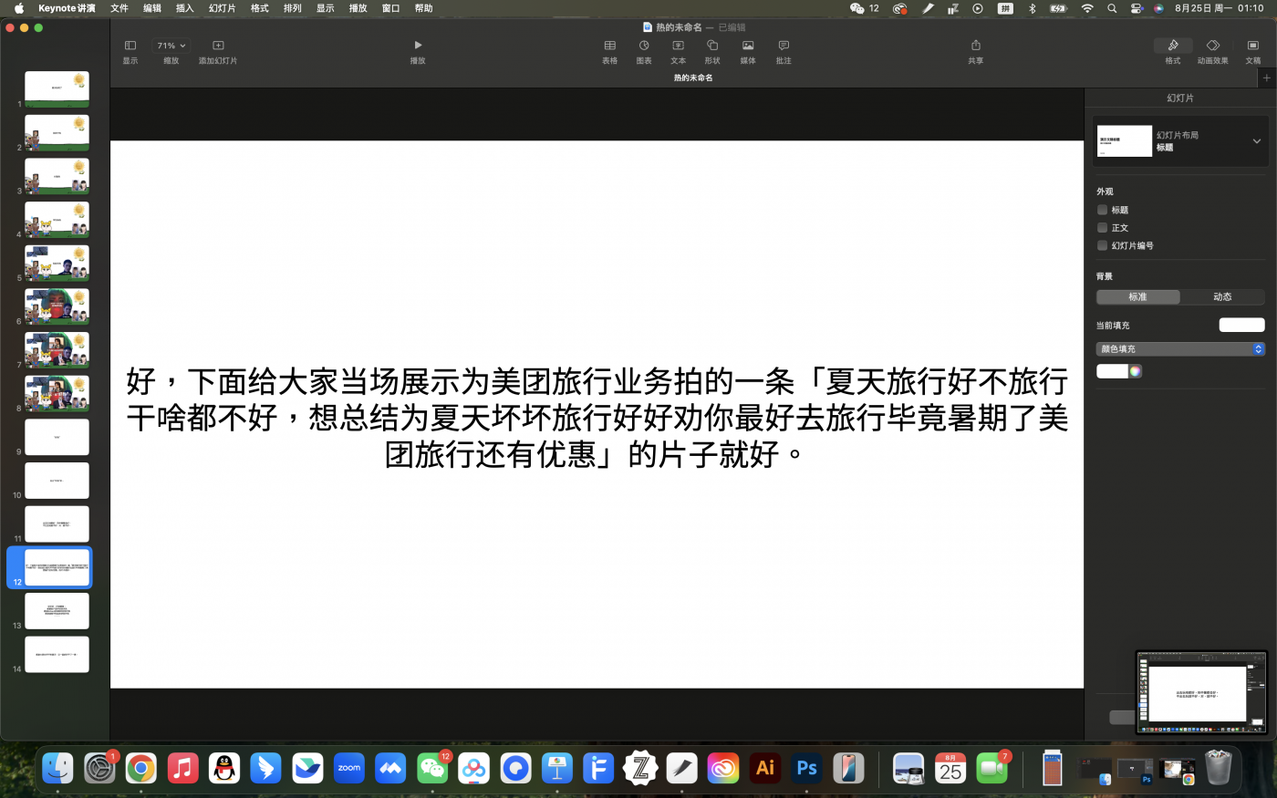Image resolution: width=1277 pixels, height=798 pixels.
Task: Open the 当前填充 current fill popup
Action: pos(1241,325)
